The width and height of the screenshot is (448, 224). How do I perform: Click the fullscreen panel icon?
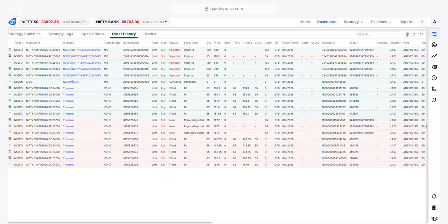[x=422, y=34]
